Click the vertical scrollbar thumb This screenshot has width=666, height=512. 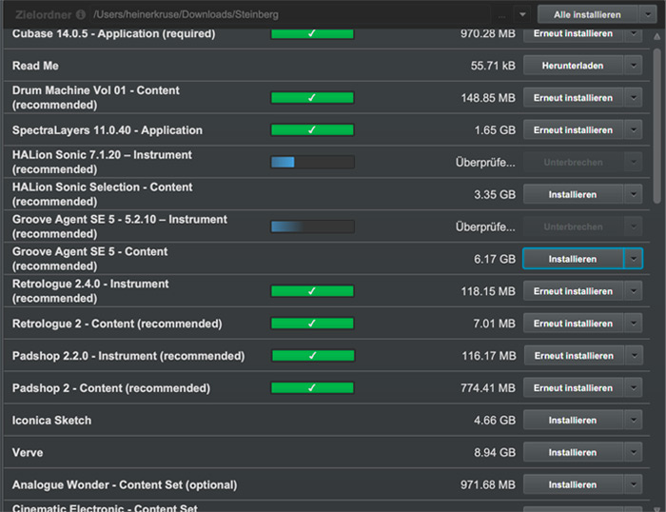[x=656, y=126]
